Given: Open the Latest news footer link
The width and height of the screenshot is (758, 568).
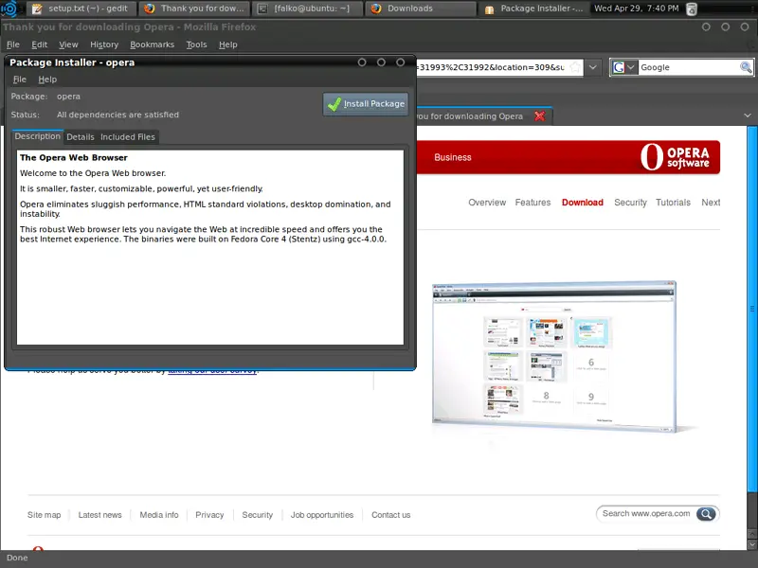Looking at the screenshot, I should click(100, 515).
